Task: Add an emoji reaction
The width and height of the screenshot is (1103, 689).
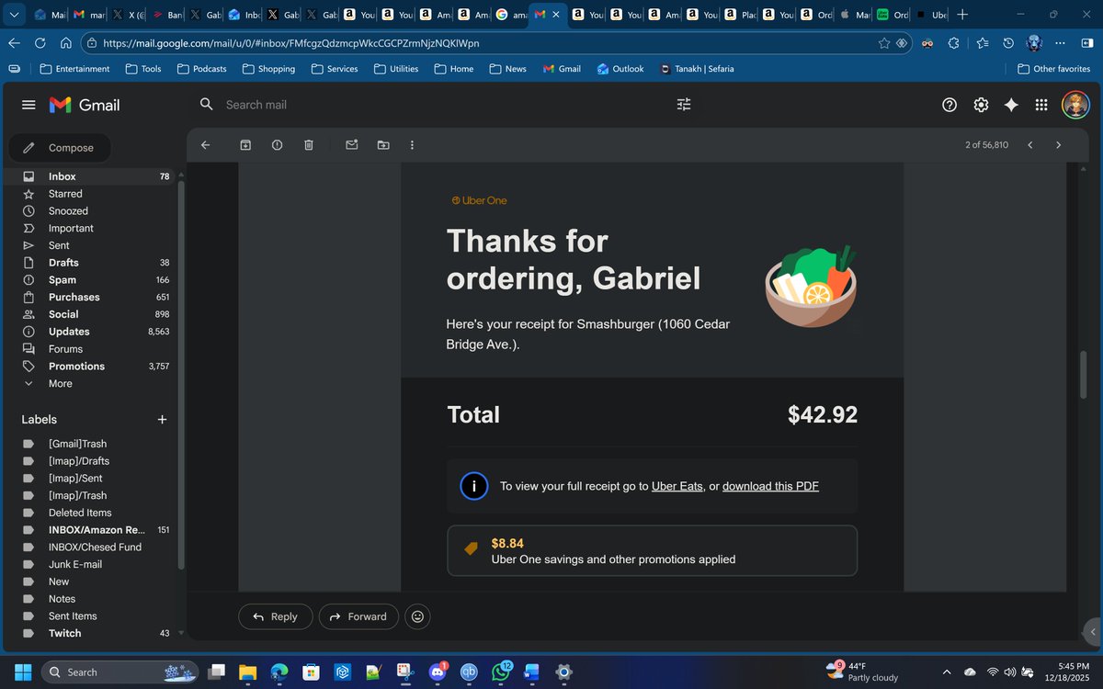Action: click(417, 616)
